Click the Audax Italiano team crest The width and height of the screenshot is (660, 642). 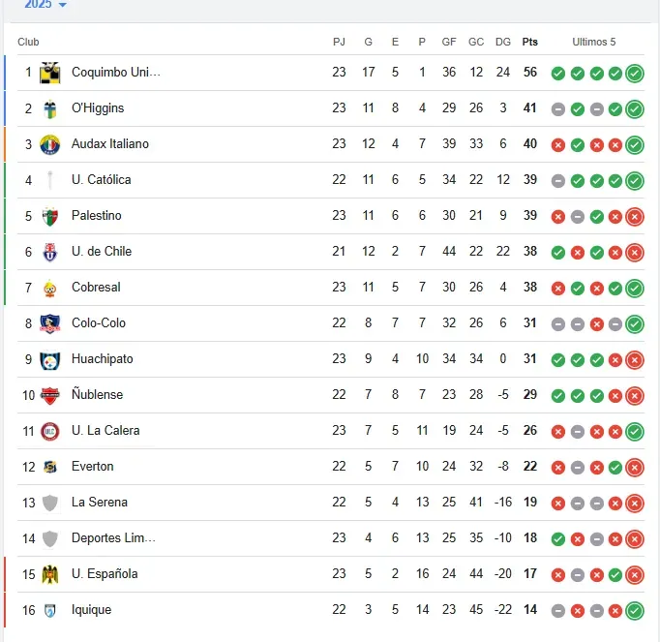click(x=50, y=144)
